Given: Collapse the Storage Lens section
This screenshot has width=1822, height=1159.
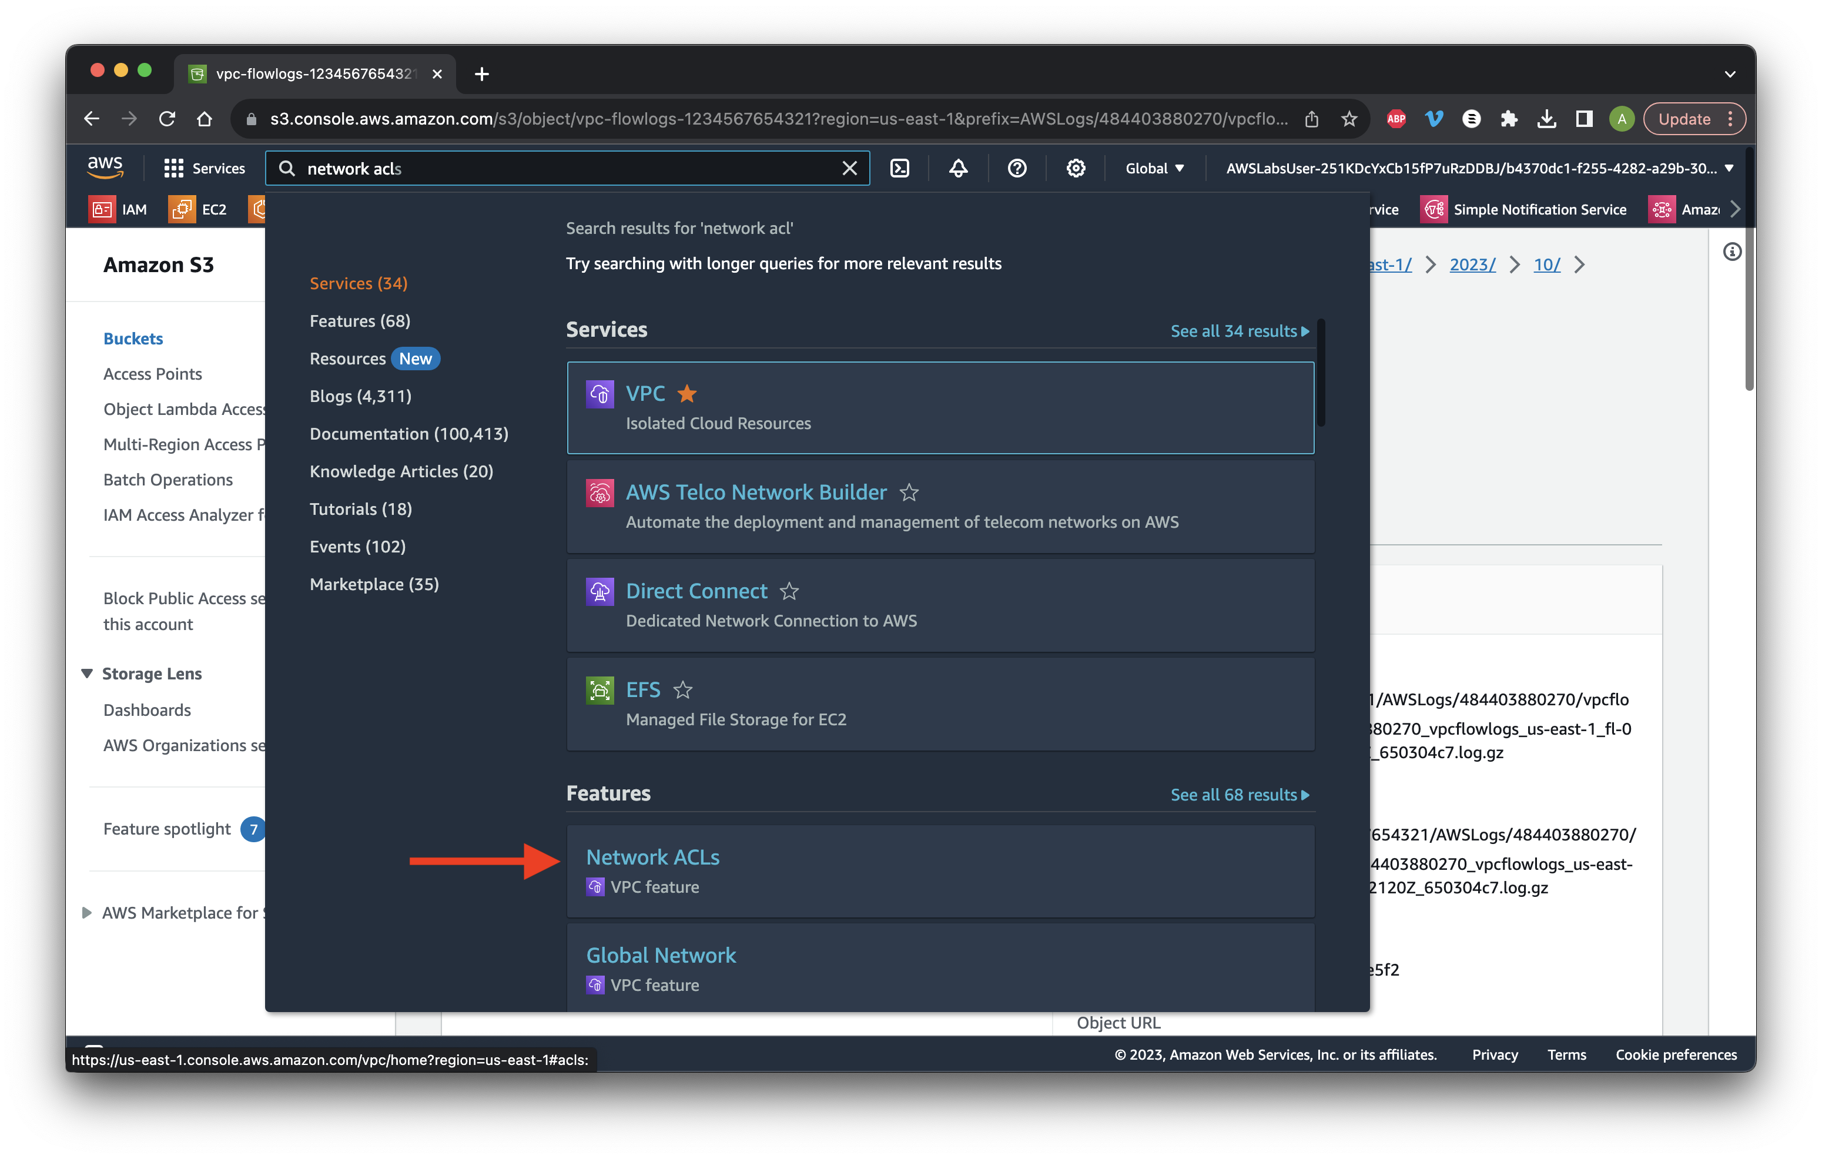Looking at the screenshot, I should [86, 674].
